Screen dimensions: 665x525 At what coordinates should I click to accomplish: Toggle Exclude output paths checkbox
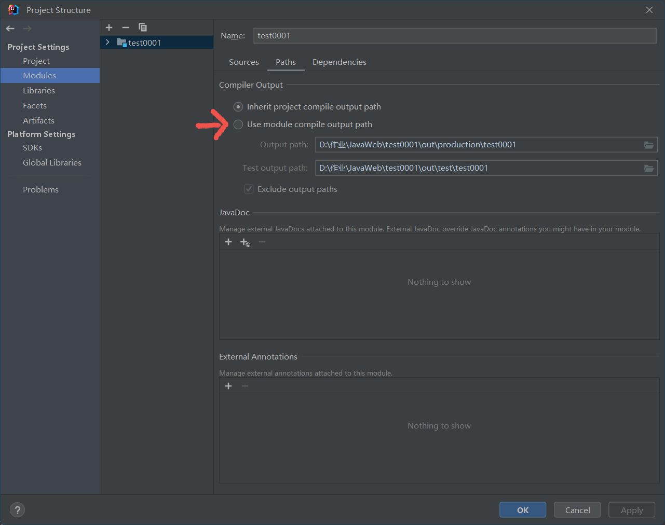249,189
